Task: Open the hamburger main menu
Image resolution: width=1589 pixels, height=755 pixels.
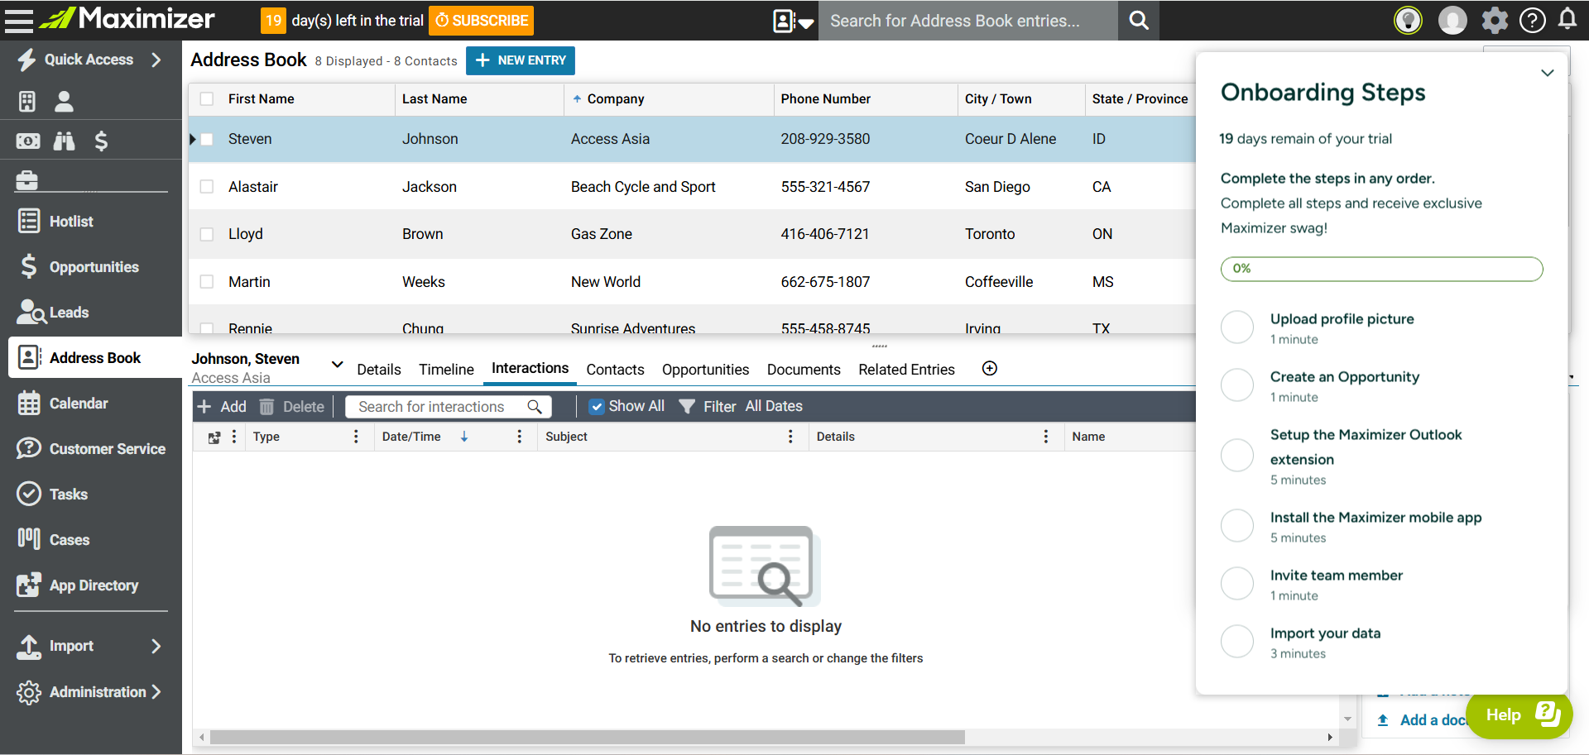Action: pos(18,20)
